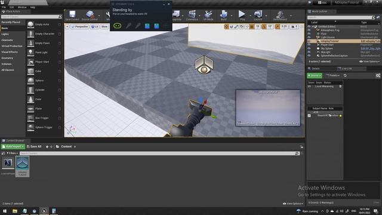Expand the Content path arrow

[75, 147]
